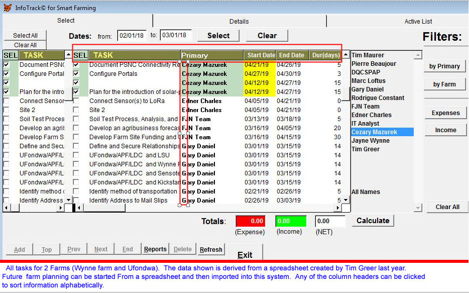Switch to the Details tab
This screenshot has width=469, height=293.
click(239, 21)
